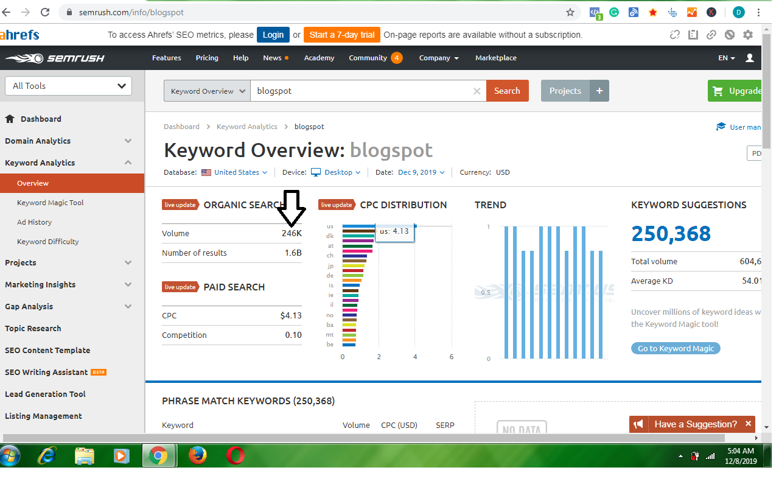
Task: Launch Opera from the taskbar
Action: 236,455
